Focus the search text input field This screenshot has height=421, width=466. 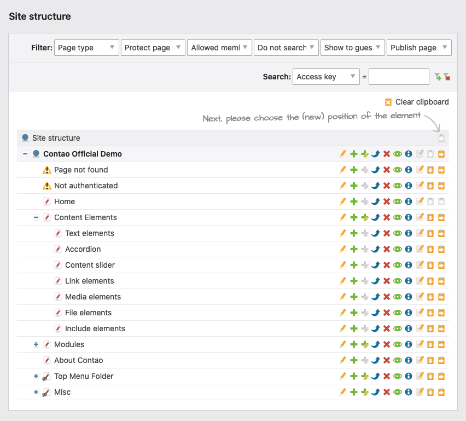399,77
